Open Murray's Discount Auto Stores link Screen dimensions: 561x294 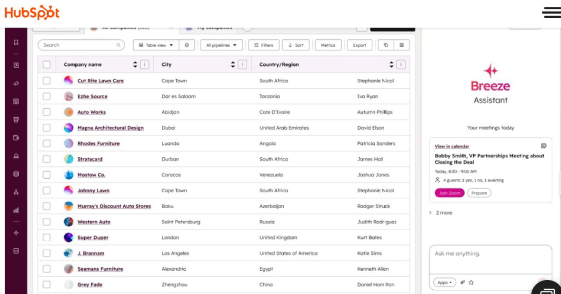114,206
